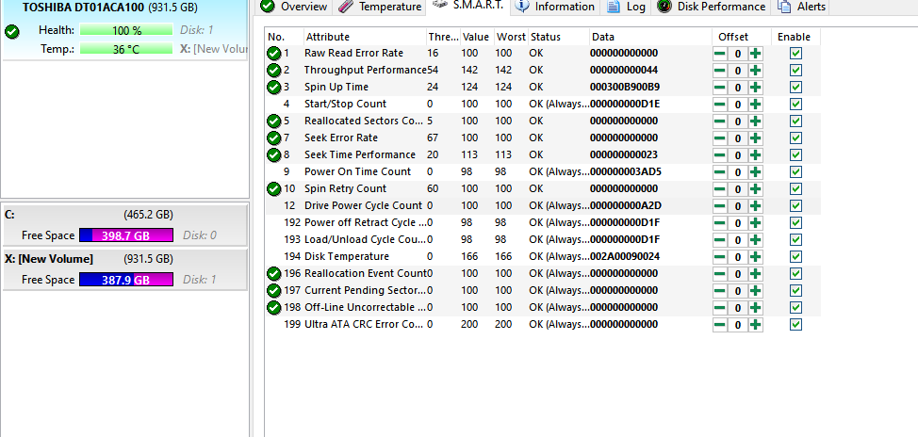The height and width of the screenshot is (437, 918).
Task: Click the status icon for Seek Time Performance
Action: point(273,155)
